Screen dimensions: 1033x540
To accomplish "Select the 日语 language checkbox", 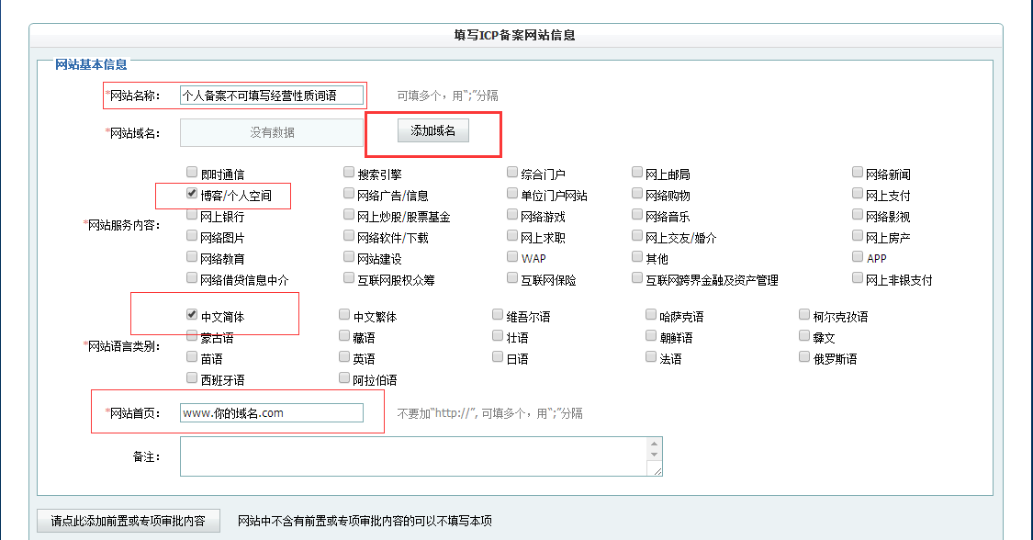I will point(496,357).
